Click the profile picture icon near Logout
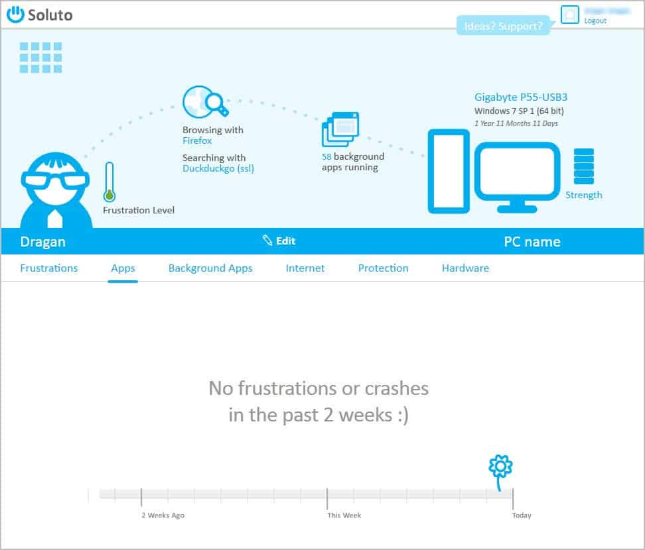This screenshot has height=550, width=645. (569, 14)
